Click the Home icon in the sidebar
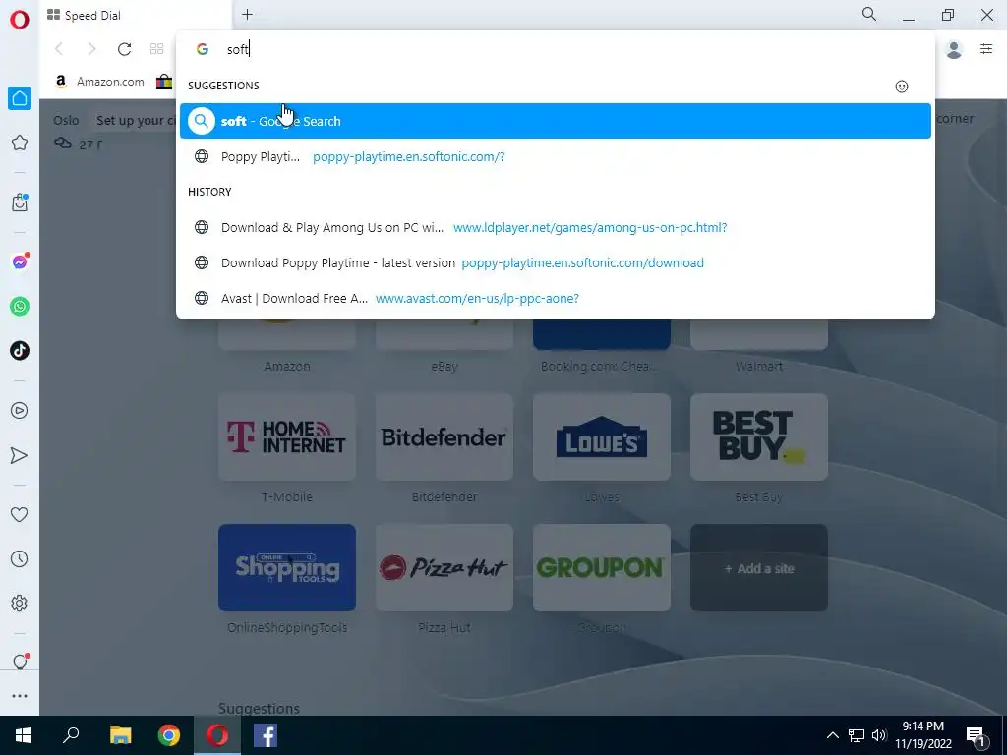Image resolution: width=1007 pixels, height=755 pixels. pyautogui.click(x=20, y=98)
